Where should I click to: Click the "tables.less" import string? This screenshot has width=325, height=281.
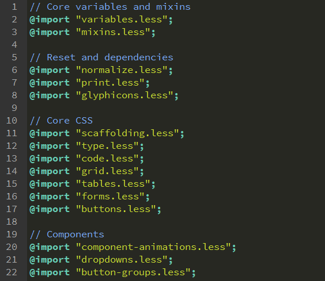coord(113,184)
